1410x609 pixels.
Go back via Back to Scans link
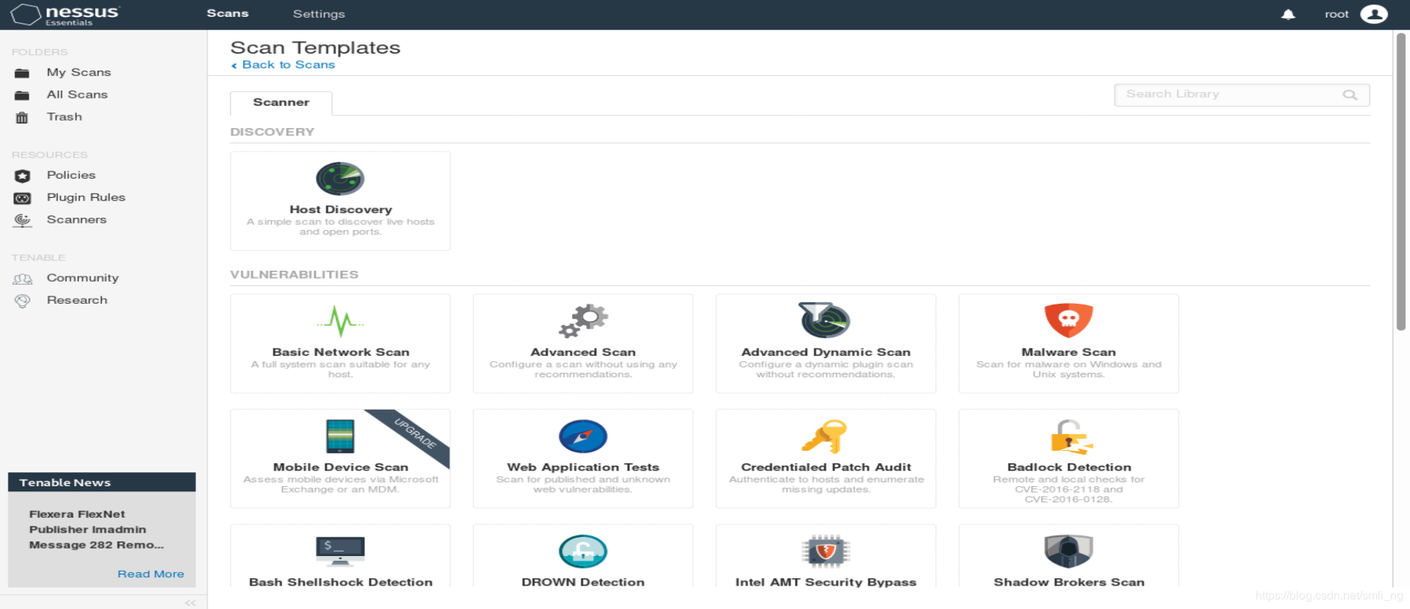[x=283, y=65]
